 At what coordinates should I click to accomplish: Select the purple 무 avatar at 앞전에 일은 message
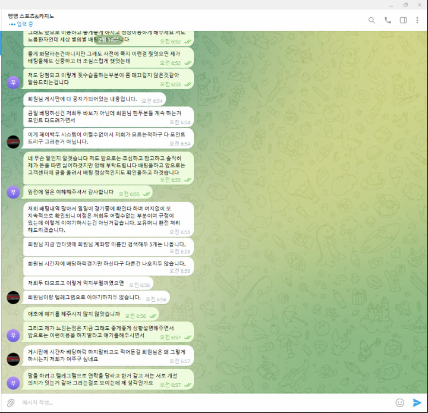coord(13,193)
